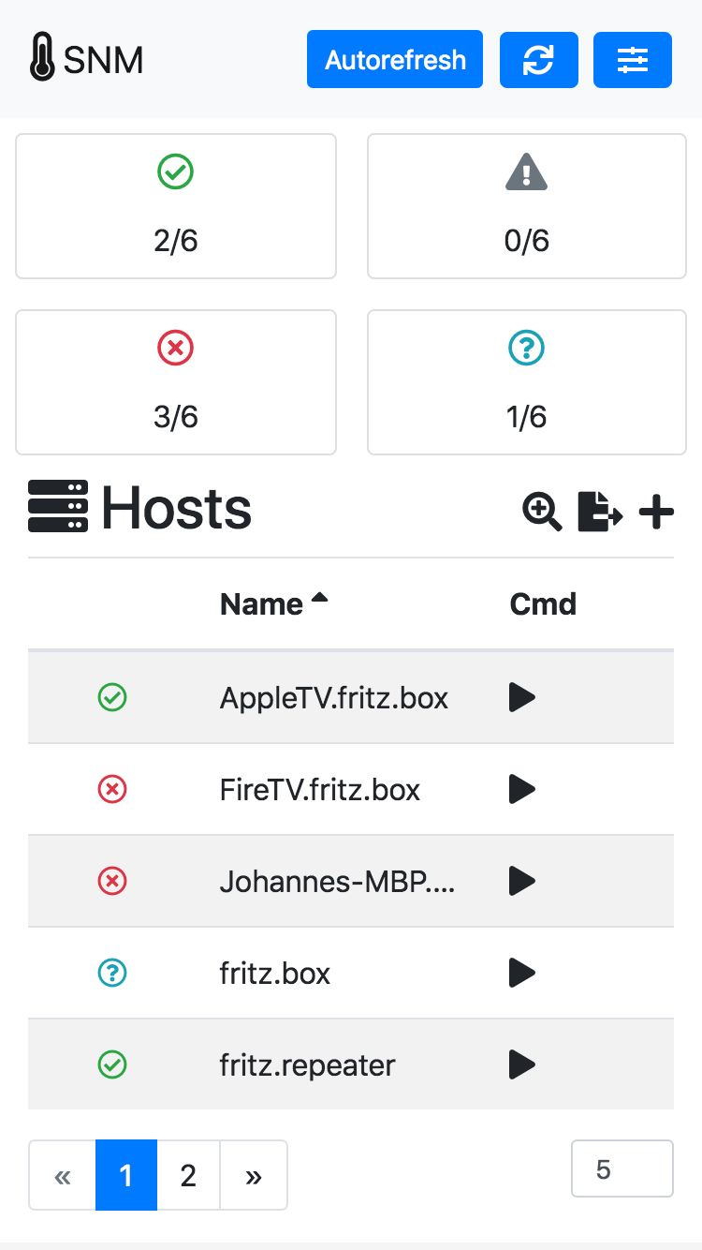Select page 1 in pagination
Screen dimensions: 702x1250
pos(126,1175)
